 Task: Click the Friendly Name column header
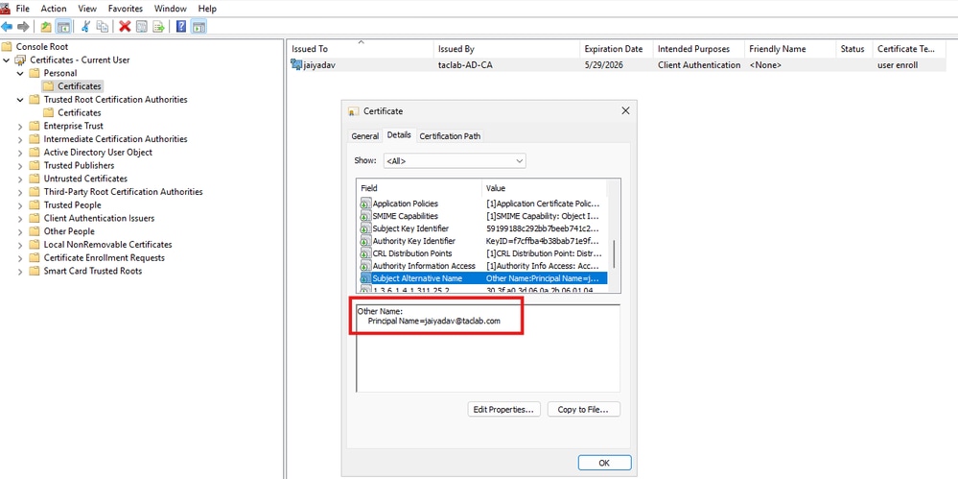click(x=790, y=49)
